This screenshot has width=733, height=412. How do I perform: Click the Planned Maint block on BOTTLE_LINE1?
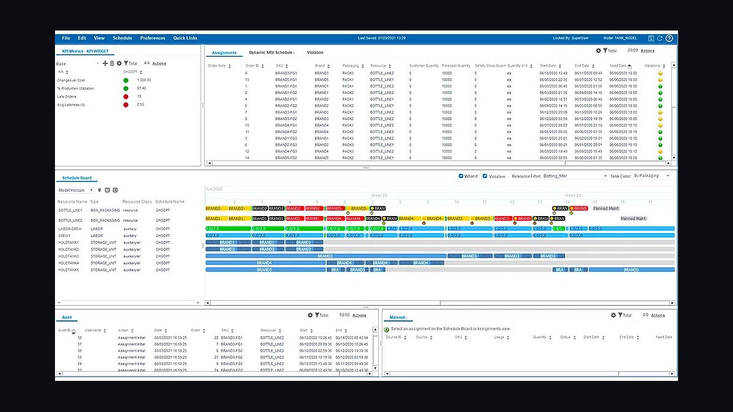(606, 209)
